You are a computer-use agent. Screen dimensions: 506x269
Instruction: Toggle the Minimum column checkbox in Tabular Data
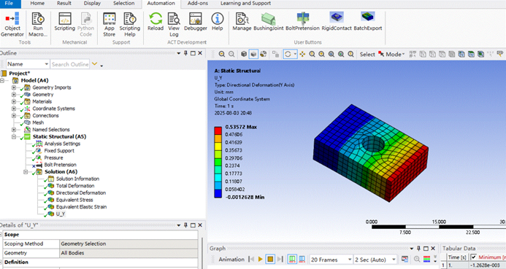click(x=473, y=257)
